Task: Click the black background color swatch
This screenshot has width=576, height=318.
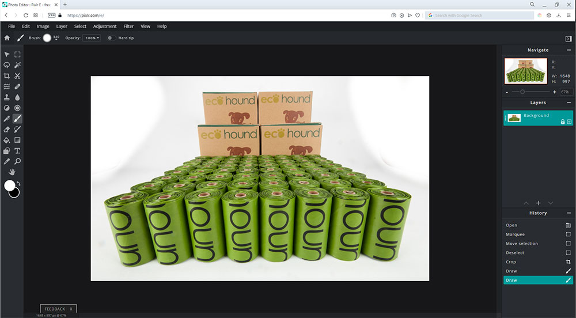Action: coord(16,194)
